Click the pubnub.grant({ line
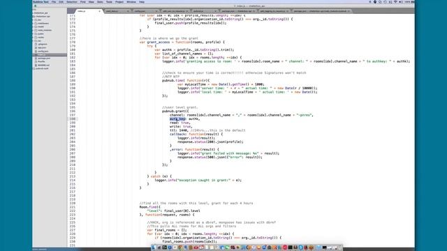Viewport: 447px width, 251px height. 175,112
